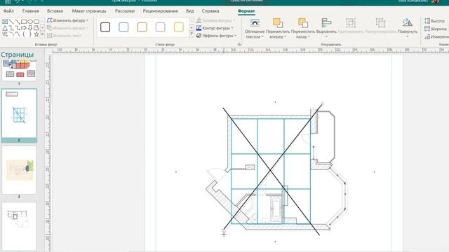Select the rectangle shape tool
This screenshot has width=449, height=252.
pos(24,22)
